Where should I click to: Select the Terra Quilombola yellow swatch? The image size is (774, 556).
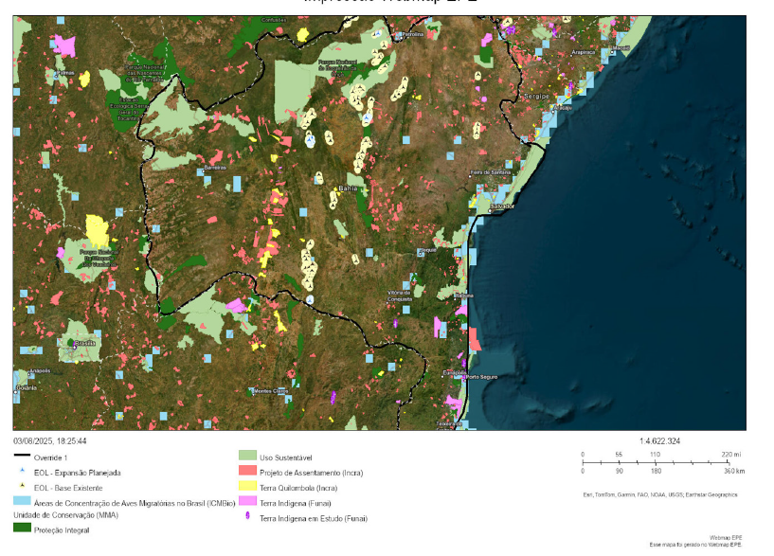pos(248,487)
